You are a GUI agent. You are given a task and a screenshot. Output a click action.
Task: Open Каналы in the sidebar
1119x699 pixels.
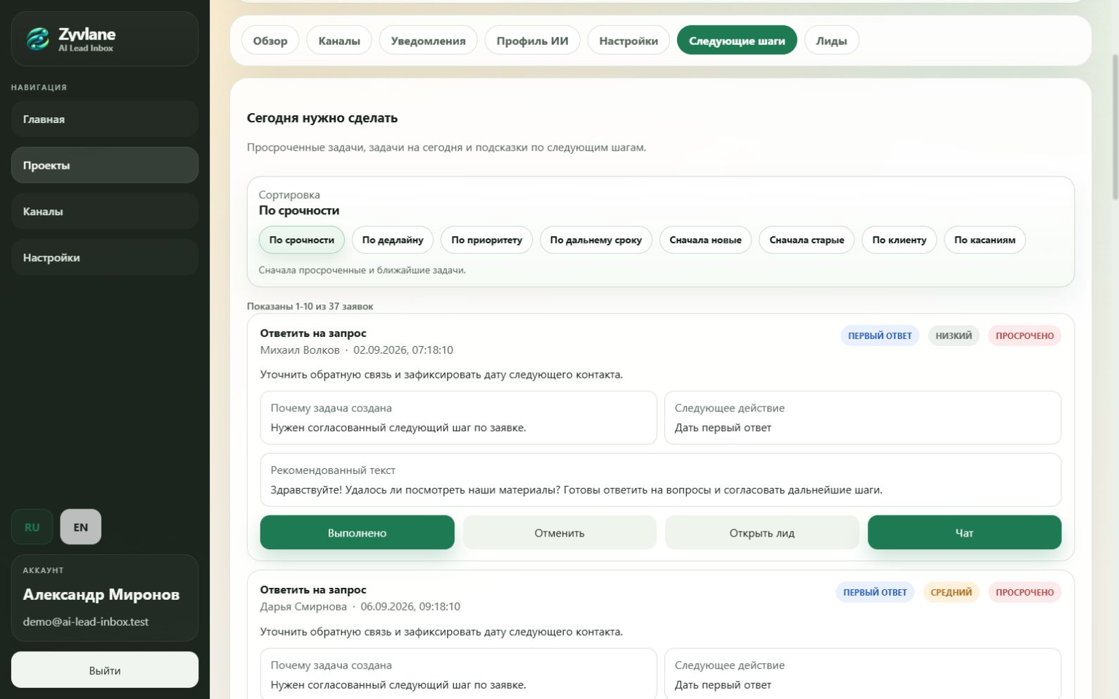105,211
